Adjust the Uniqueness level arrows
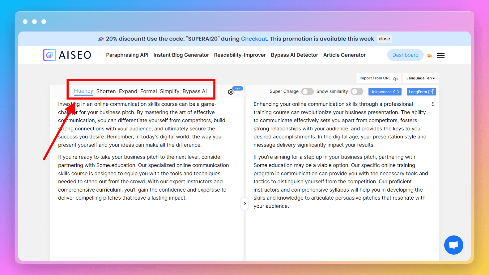Screen dimensions: 489x275 click(396, 92)
